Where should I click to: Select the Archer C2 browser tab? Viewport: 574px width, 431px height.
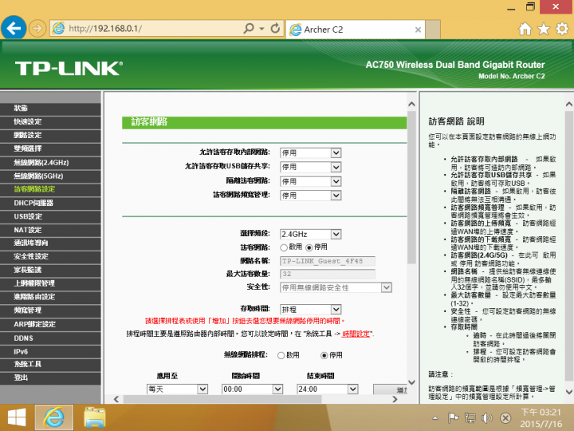point(355,30)
